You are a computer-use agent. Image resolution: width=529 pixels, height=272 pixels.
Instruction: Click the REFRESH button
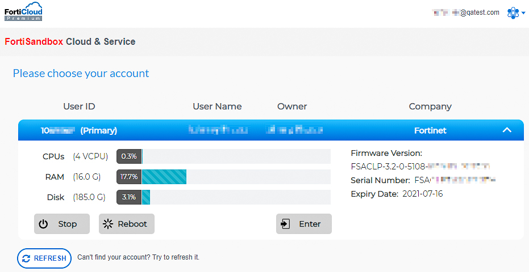pyautogui.click(x=44, y=258)
